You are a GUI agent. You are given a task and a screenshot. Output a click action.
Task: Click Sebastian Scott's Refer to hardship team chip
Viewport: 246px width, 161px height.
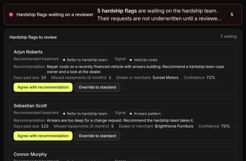(x=85, y=114)
